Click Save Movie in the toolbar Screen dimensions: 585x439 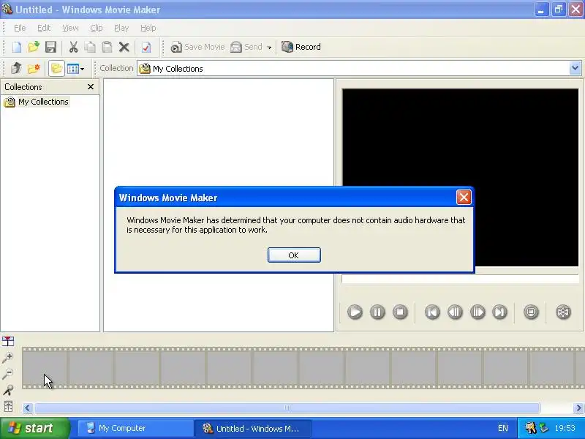coord(197,47)
